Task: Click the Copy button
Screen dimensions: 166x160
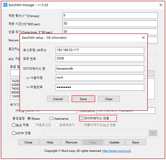Action: [x=93, y=142]
